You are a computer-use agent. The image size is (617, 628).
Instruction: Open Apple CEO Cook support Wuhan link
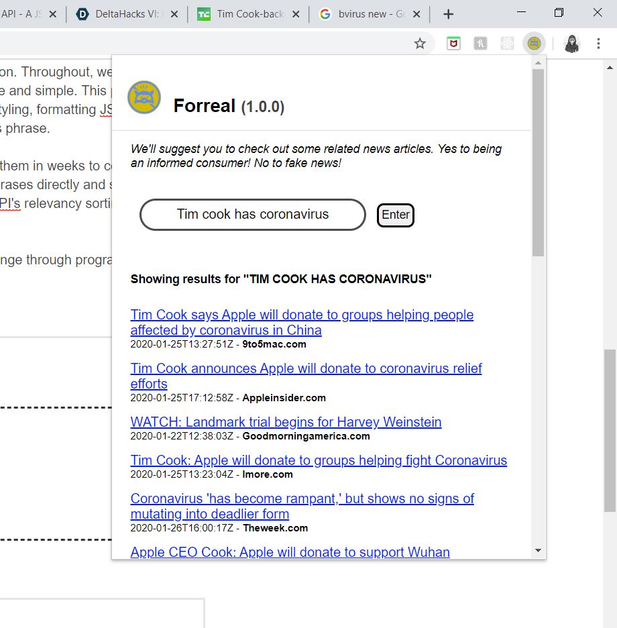[290, 552]
